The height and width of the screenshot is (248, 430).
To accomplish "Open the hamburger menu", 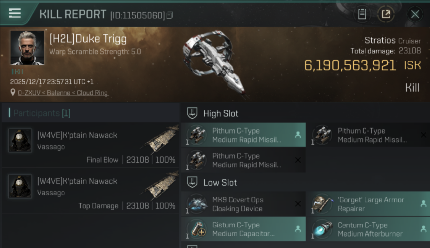I will click(15, 13).
